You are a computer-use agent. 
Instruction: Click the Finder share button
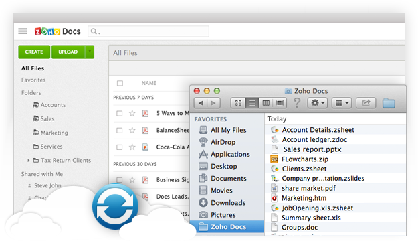366,103
